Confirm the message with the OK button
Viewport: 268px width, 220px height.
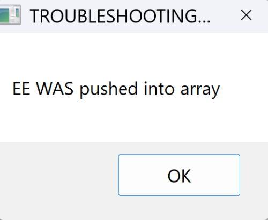pyautogui.click(x=179, y=175)
